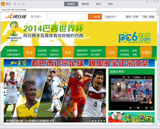Viewport: 160px width, 129px height.
Task: Click the search input field
Action: coord(67,17)
